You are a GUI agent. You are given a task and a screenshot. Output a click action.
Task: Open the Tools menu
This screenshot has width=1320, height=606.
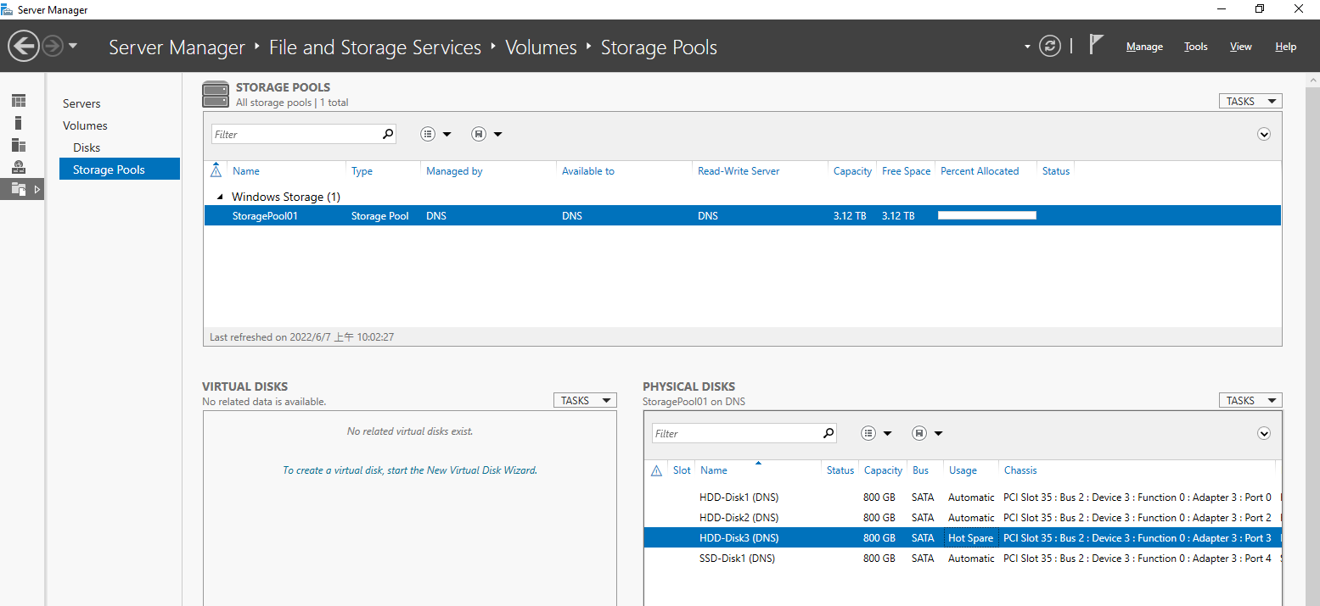coord(1195,47)
